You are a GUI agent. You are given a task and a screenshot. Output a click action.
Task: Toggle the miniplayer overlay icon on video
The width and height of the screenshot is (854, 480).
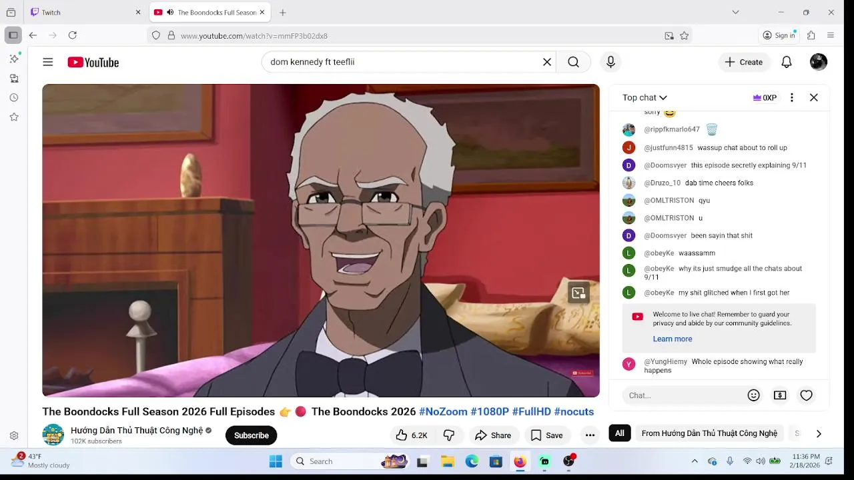(578, 292)
